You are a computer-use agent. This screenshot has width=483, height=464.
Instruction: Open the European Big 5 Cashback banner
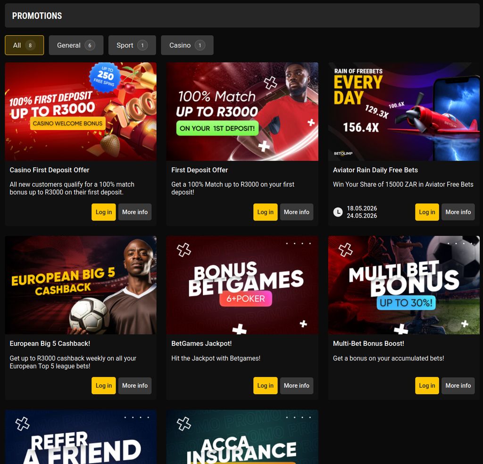click(81, 285)
